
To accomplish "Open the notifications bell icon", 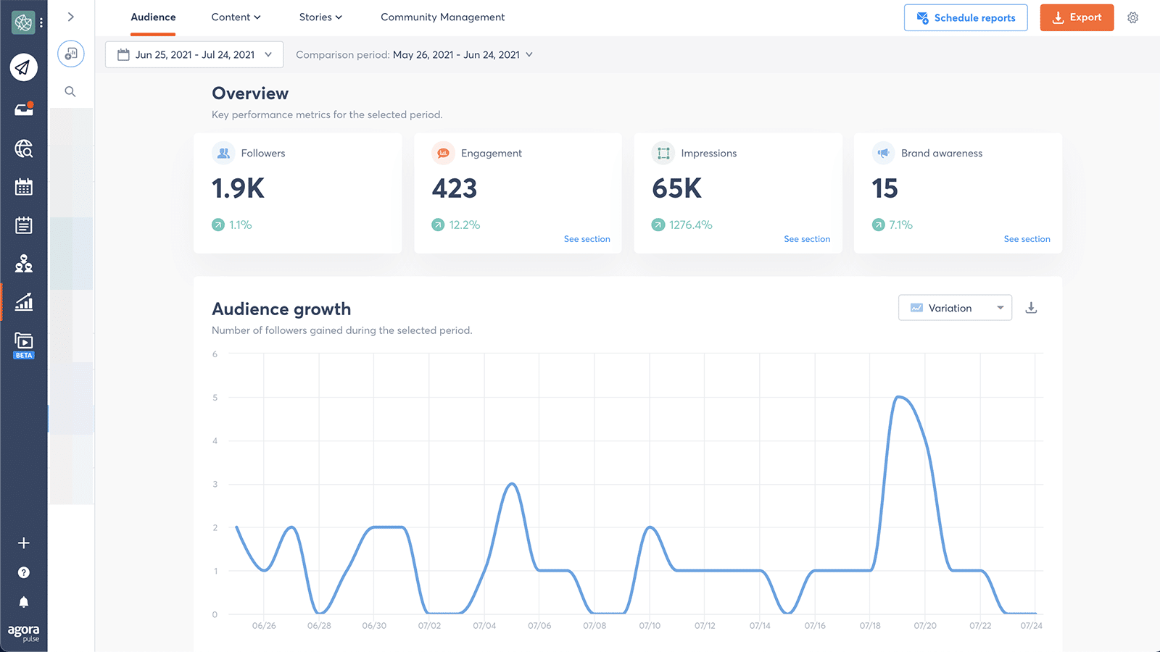I will [x=23, y=602].
